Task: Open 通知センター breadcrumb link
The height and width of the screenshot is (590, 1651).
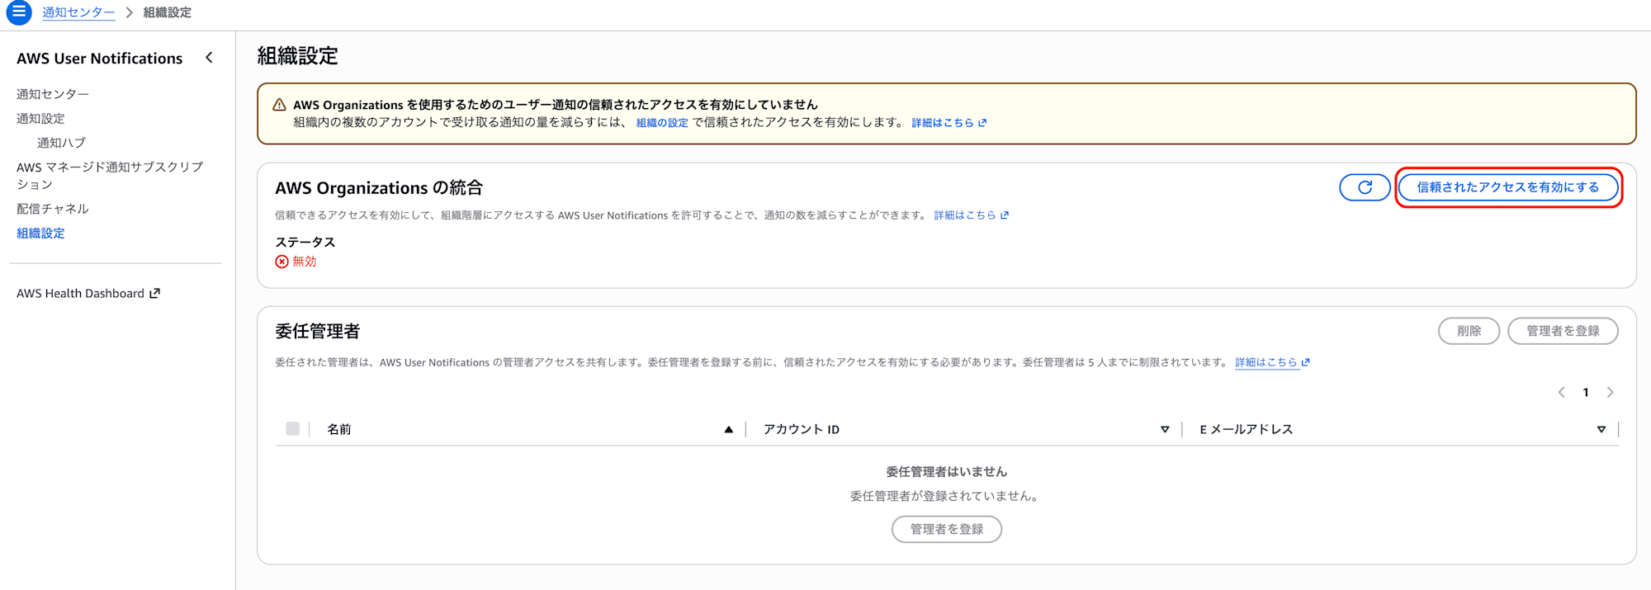Action: pos(78,12)
